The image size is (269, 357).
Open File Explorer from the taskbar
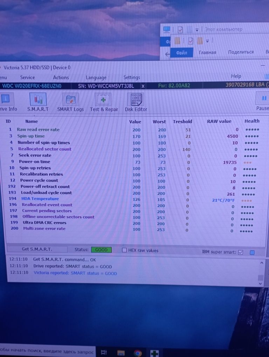(x=121, y=353)
